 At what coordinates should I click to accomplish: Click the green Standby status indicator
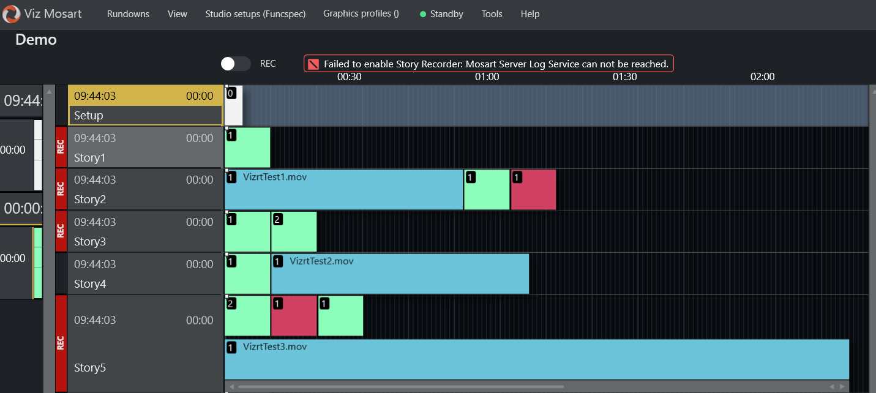423,14
